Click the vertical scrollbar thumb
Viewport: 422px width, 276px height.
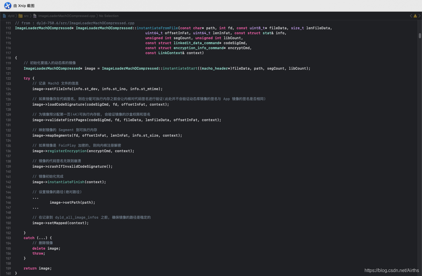point(420,36)
